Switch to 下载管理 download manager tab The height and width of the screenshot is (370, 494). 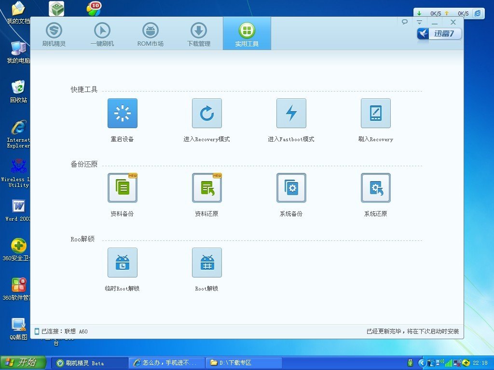pyautogui.click(x=199, y=34)
